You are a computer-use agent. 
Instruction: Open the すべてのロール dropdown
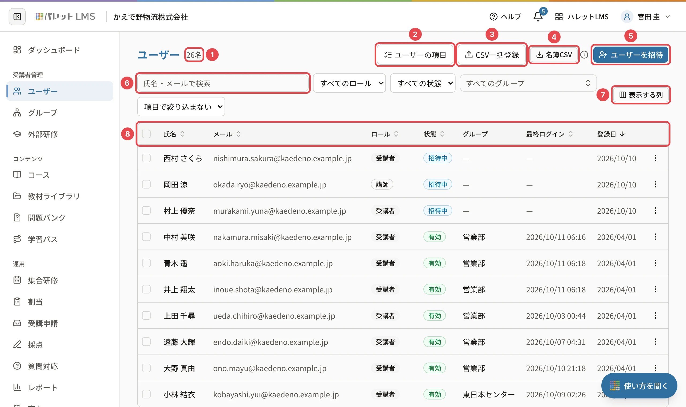click(349, 83)
